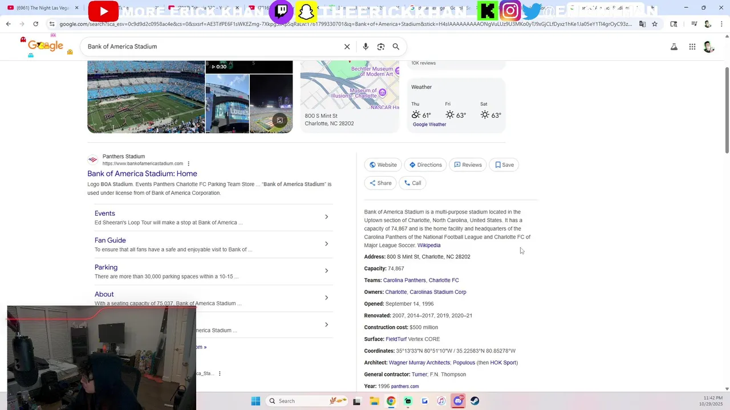Go to the Google homepage via the logo
730x410 pixels.
coord(46,46)
